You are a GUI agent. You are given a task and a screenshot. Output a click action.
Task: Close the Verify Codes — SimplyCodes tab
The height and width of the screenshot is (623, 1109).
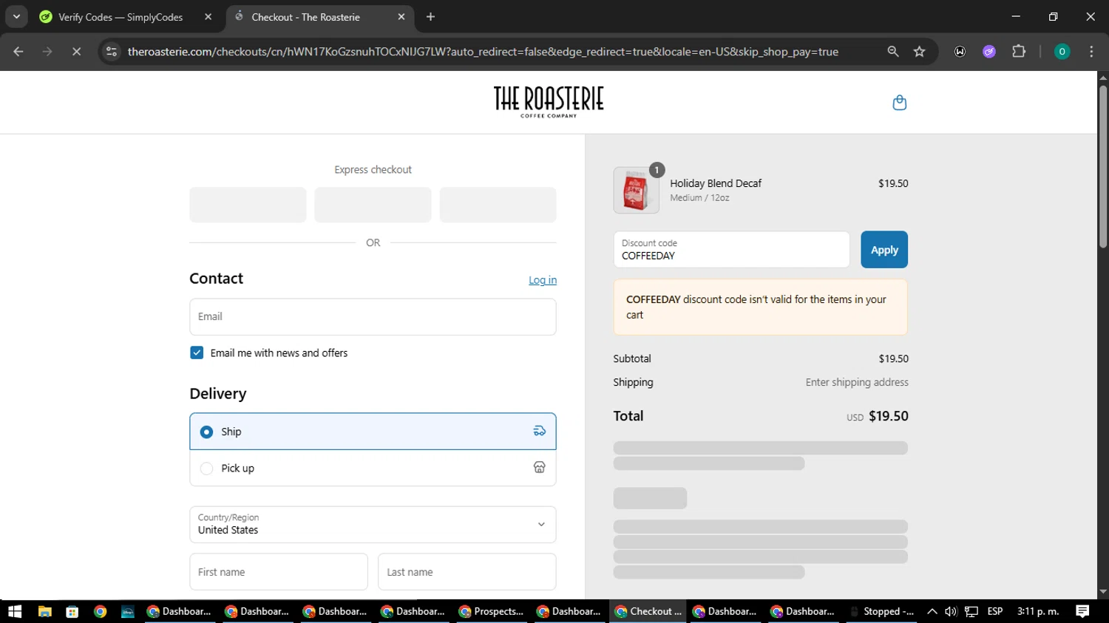pos(208,17)
